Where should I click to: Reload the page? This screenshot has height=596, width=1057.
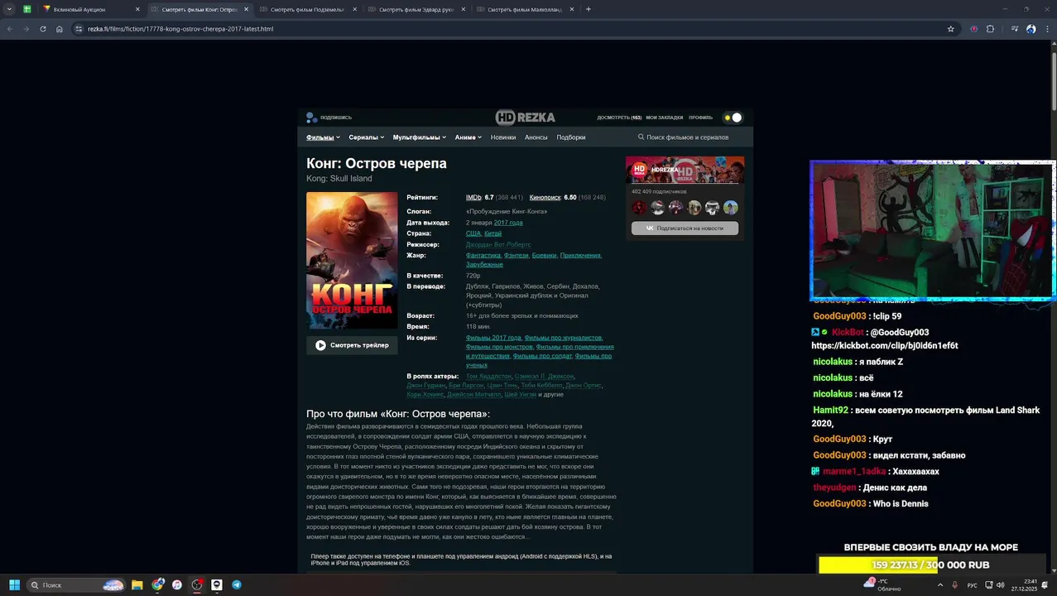pos(43,29)
